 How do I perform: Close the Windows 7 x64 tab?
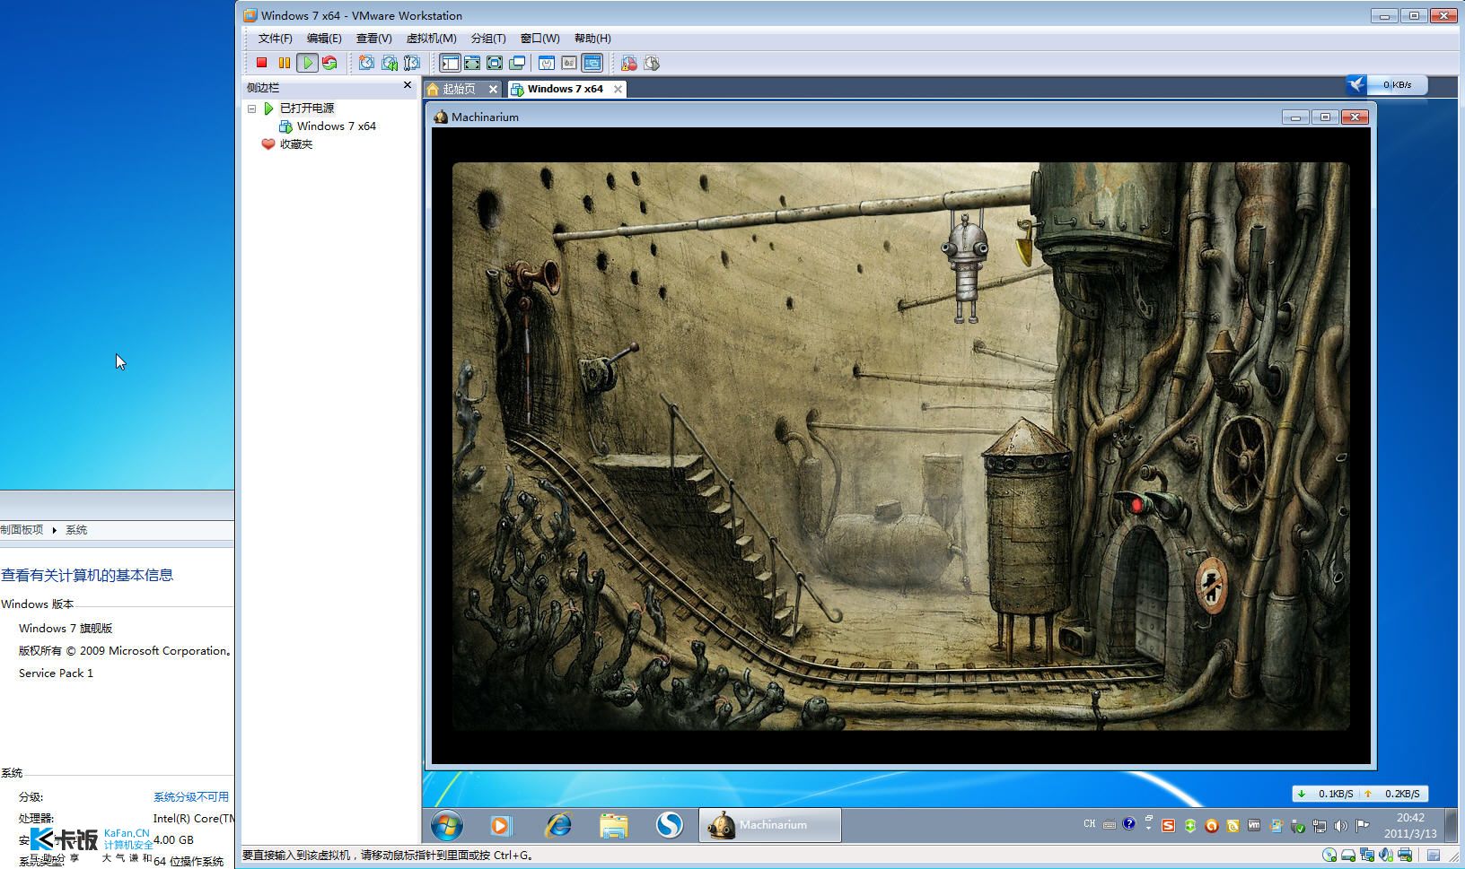tap(618, 89)
